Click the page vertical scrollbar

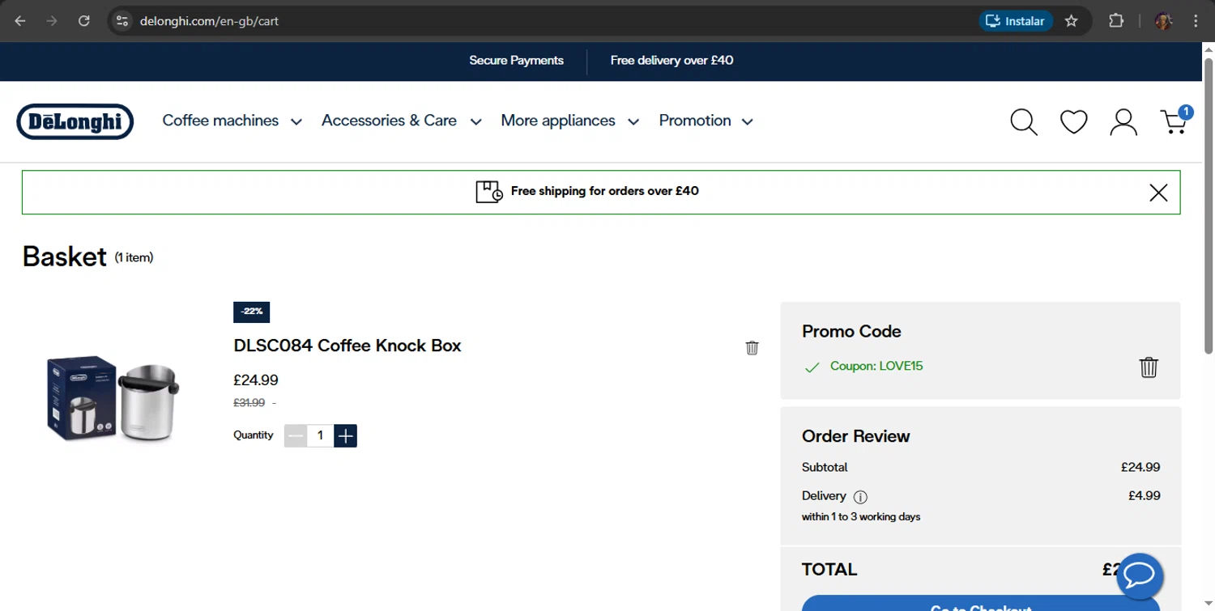click(1208, 206)
